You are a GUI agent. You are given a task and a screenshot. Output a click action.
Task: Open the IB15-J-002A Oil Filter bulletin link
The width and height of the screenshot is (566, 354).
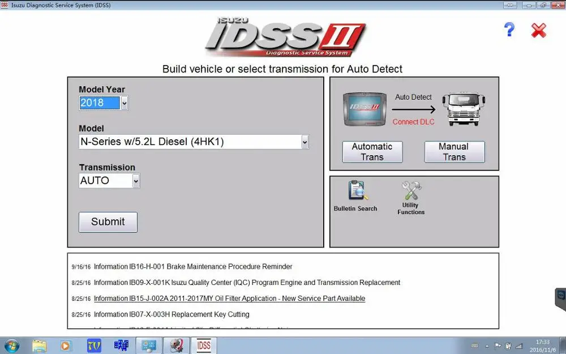pos(229,298)
